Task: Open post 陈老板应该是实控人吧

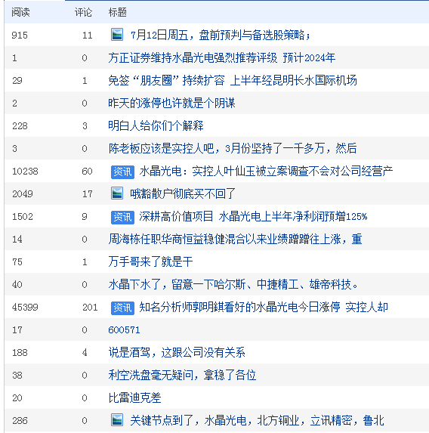Action: (x=233, y=149)
